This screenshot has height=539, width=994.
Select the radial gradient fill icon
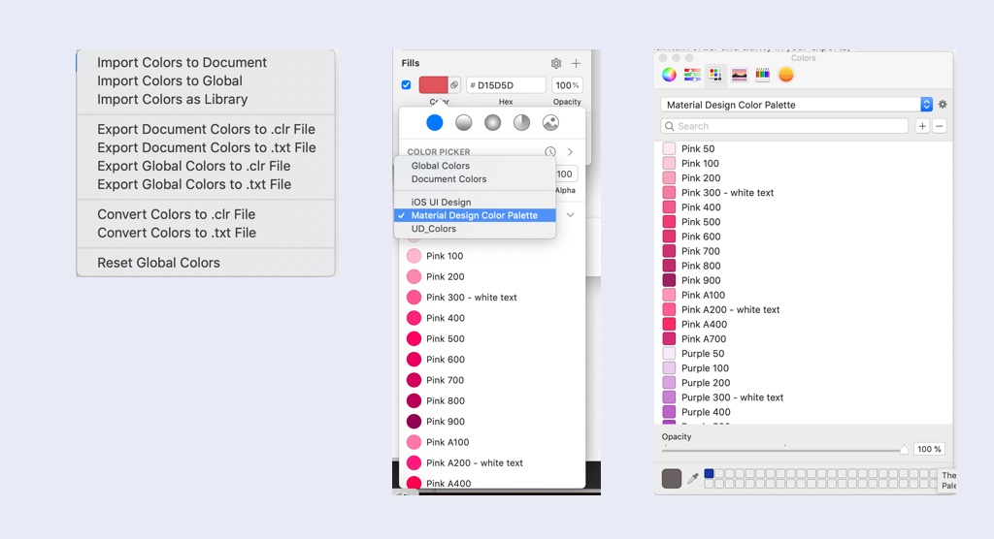492,123
